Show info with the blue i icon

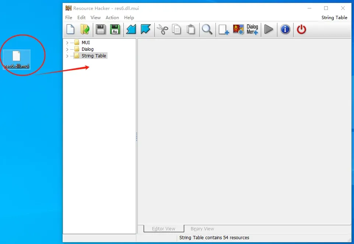tap(285, 29)
